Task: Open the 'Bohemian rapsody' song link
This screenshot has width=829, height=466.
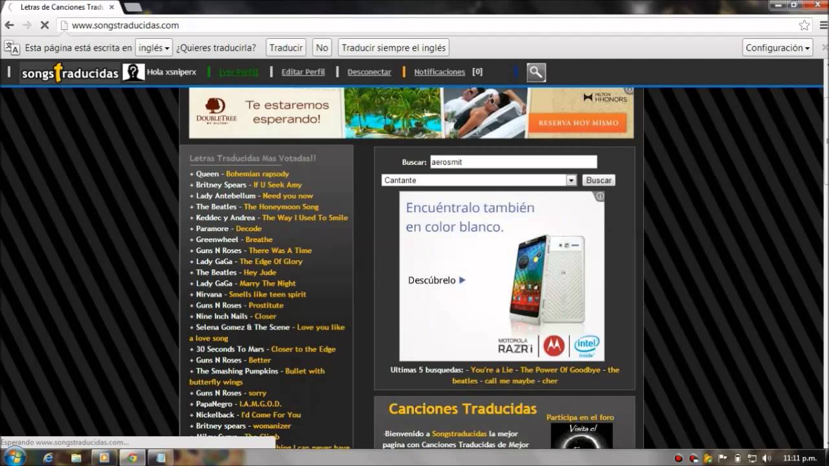Action: [x=257, y=173]
